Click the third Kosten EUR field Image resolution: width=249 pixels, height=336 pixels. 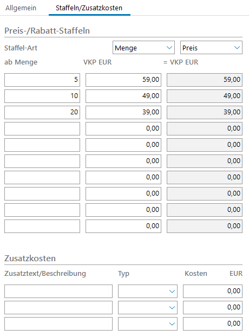click(213, 324)
